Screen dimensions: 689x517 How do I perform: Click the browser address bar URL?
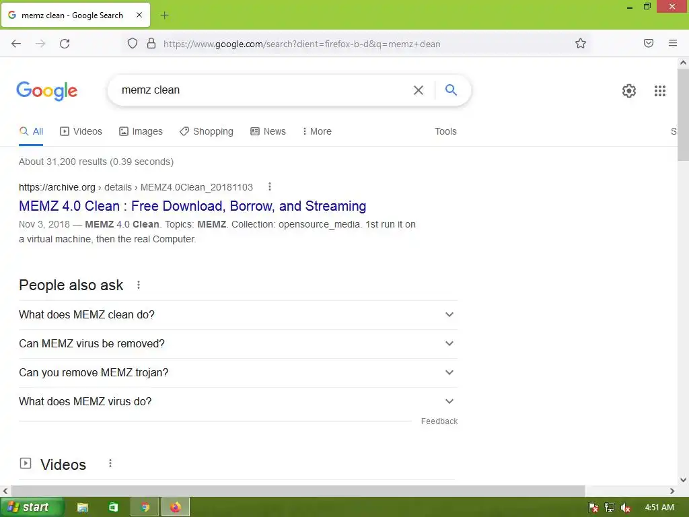click(x=302, y=44)
